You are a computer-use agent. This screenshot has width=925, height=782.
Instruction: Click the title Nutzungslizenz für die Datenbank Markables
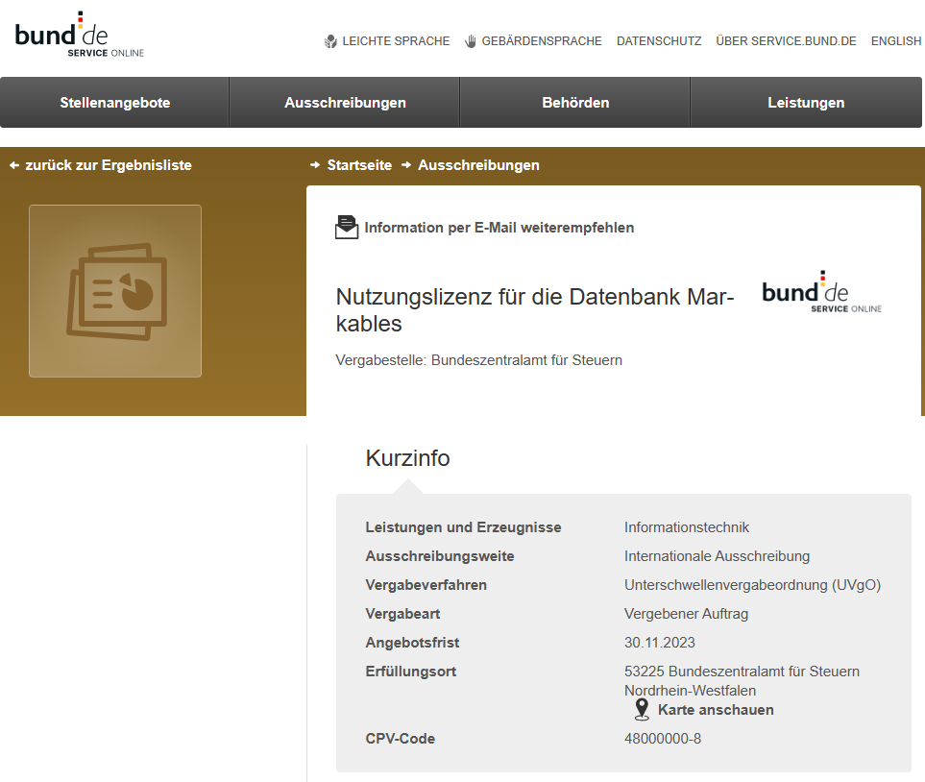click(x=534, y=310)
